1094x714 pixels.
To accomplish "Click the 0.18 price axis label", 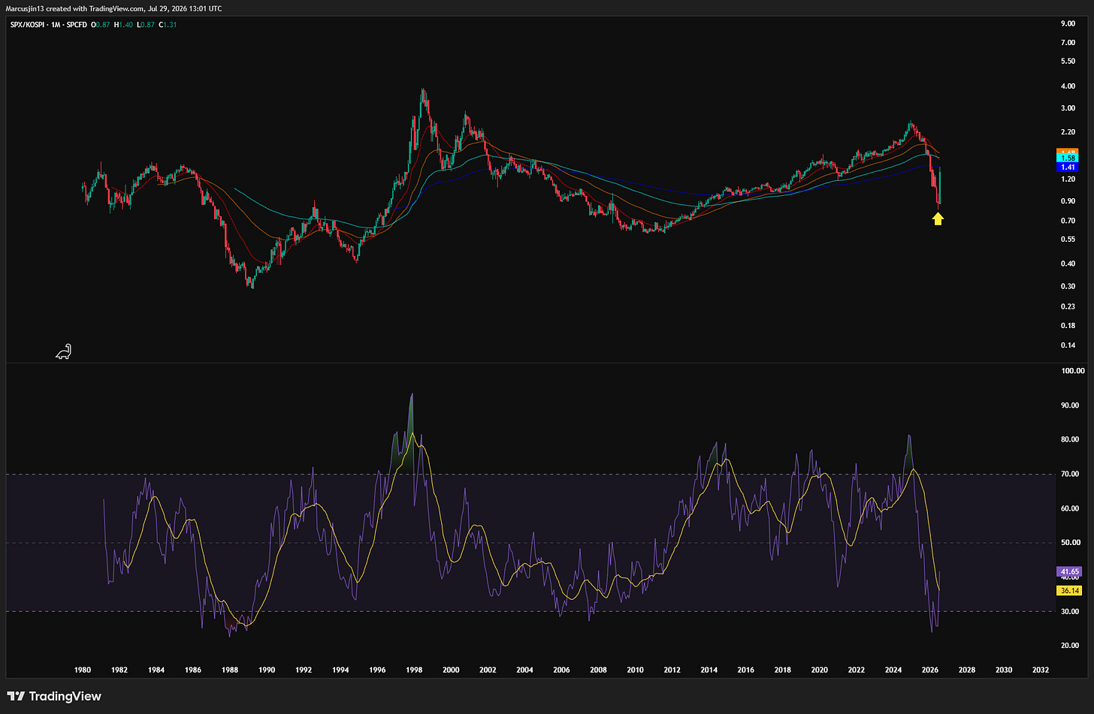I will [x=1068, y=326].
